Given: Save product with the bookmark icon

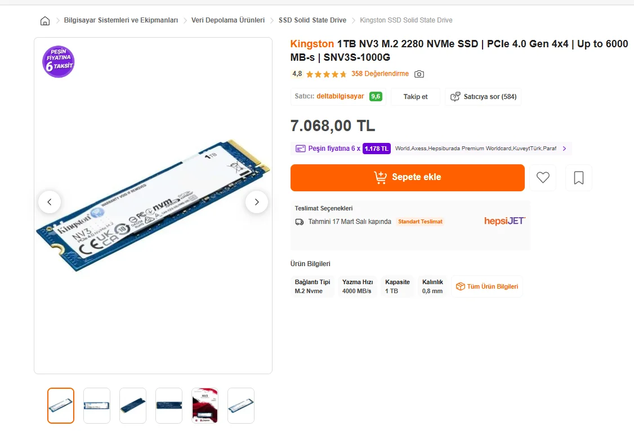Looking at the screenshot, I should tap(578, 178).
